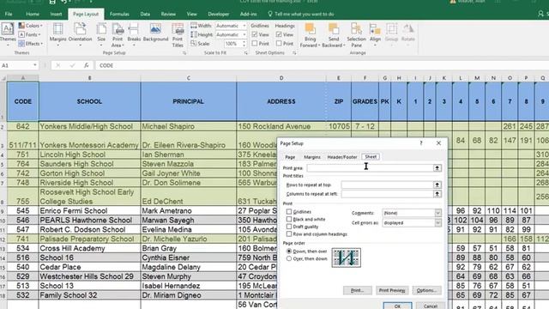Click the Print... button in dialog
The width and height of the screenshot is (549, 309).
[358, 290]
